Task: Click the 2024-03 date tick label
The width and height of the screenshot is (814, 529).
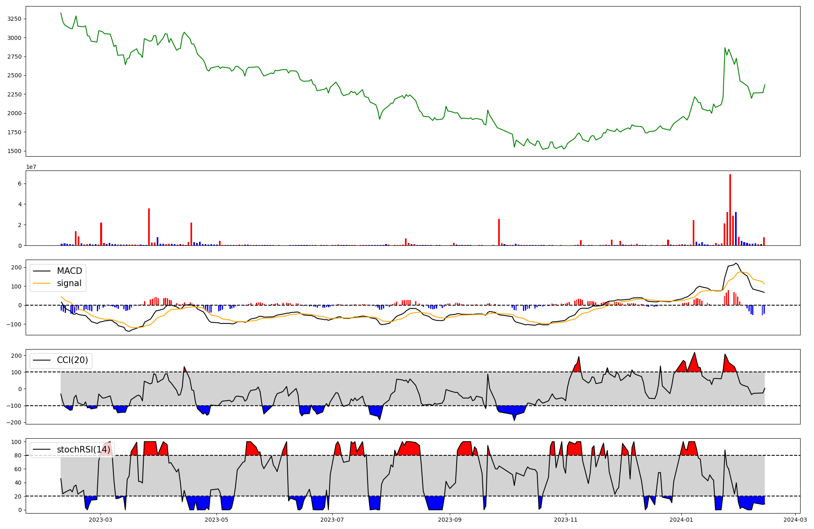Action: [x=795, y=520]
